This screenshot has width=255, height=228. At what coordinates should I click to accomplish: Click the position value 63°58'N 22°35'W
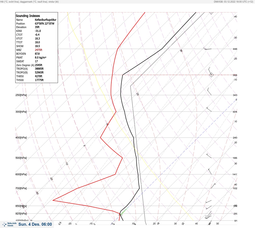click(44, 24)
